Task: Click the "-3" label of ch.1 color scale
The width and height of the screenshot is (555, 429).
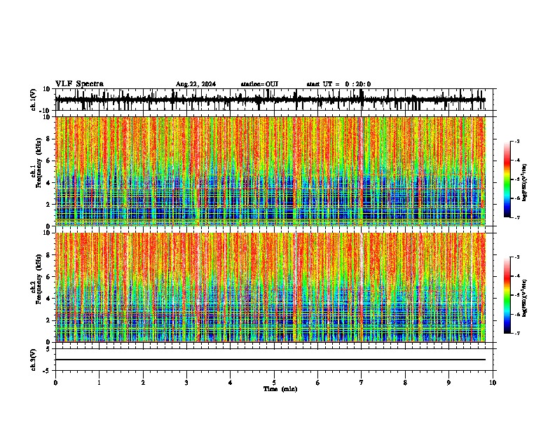Action: pyautogui.click(x=517, y=141)
